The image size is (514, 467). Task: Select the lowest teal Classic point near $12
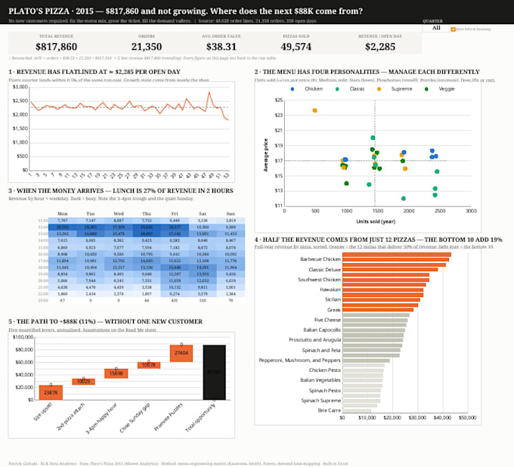(x=403, y=198)
